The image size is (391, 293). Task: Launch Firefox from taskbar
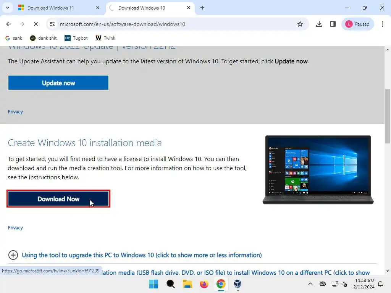[x=204, y=284]
